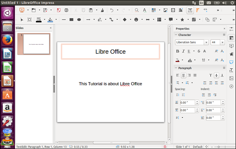Screen dimensions: 236x149
Task: Switch to Properties sidebar tab
Action: coord(231,38)
